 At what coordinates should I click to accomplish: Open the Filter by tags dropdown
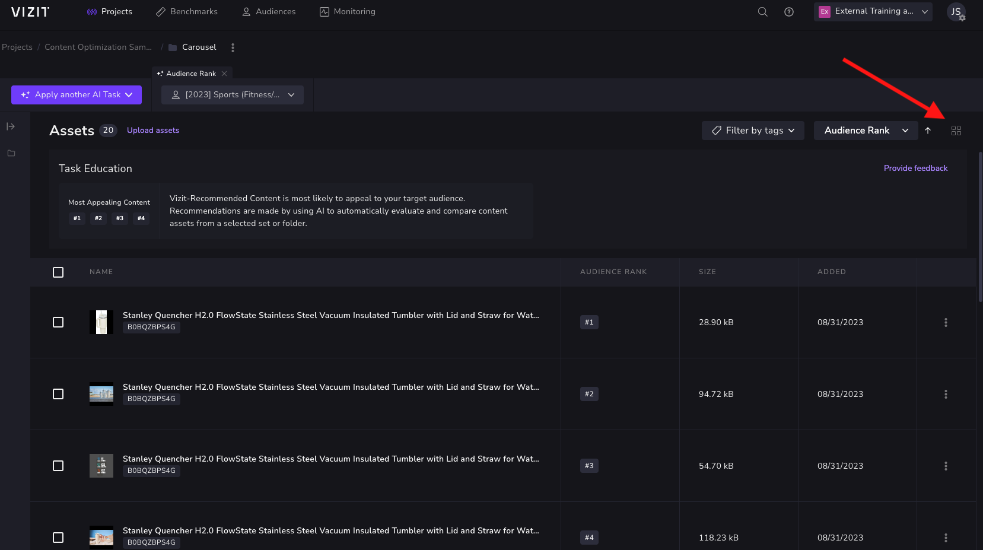point(753,131)
